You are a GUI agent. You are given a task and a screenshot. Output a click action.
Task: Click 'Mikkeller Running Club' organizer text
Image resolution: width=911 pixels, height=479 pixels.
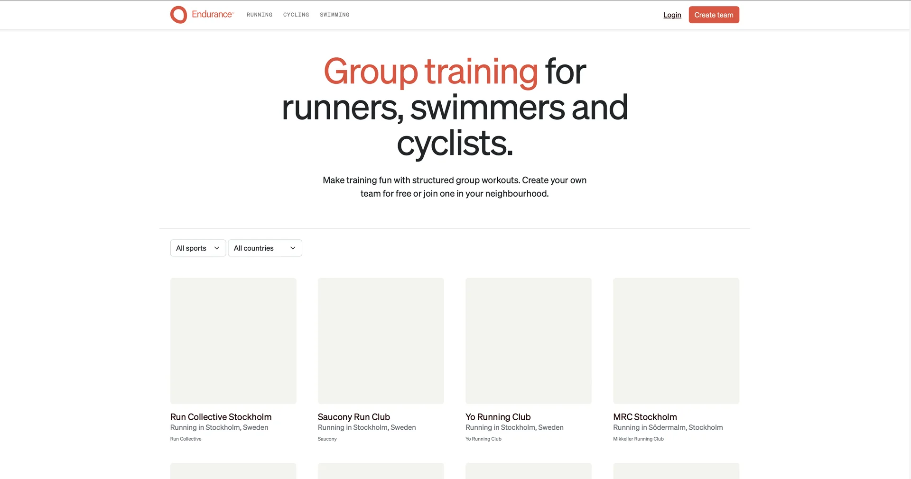click(x=638, y=439)
